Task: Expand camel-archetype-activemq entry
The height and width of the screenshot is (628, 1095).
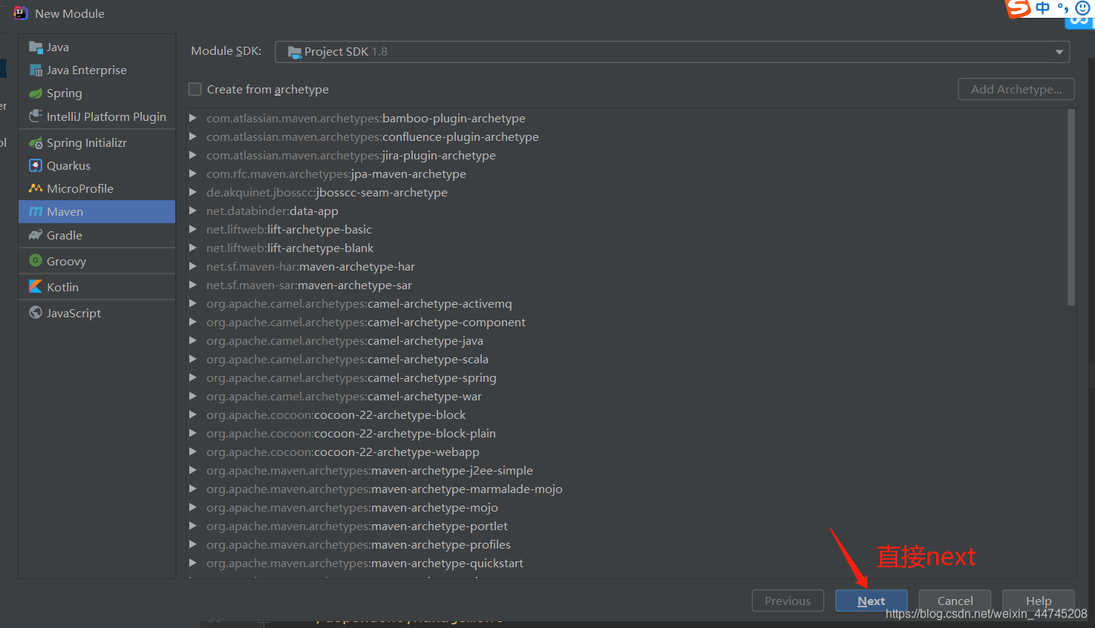Action: [193, 303]
